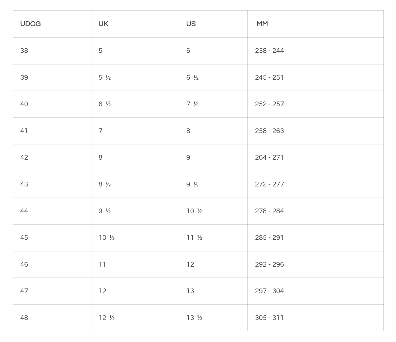
Task: Click the 305 - 311 mm cell
Action: coord(269,318)
